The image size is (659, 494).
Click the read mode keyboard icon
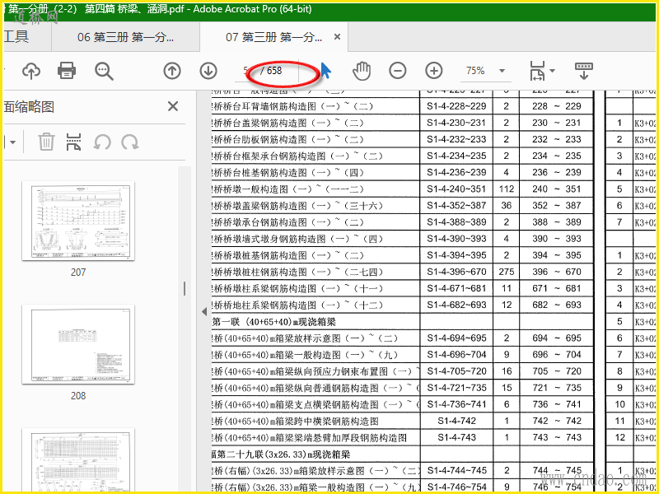point(584,71)
